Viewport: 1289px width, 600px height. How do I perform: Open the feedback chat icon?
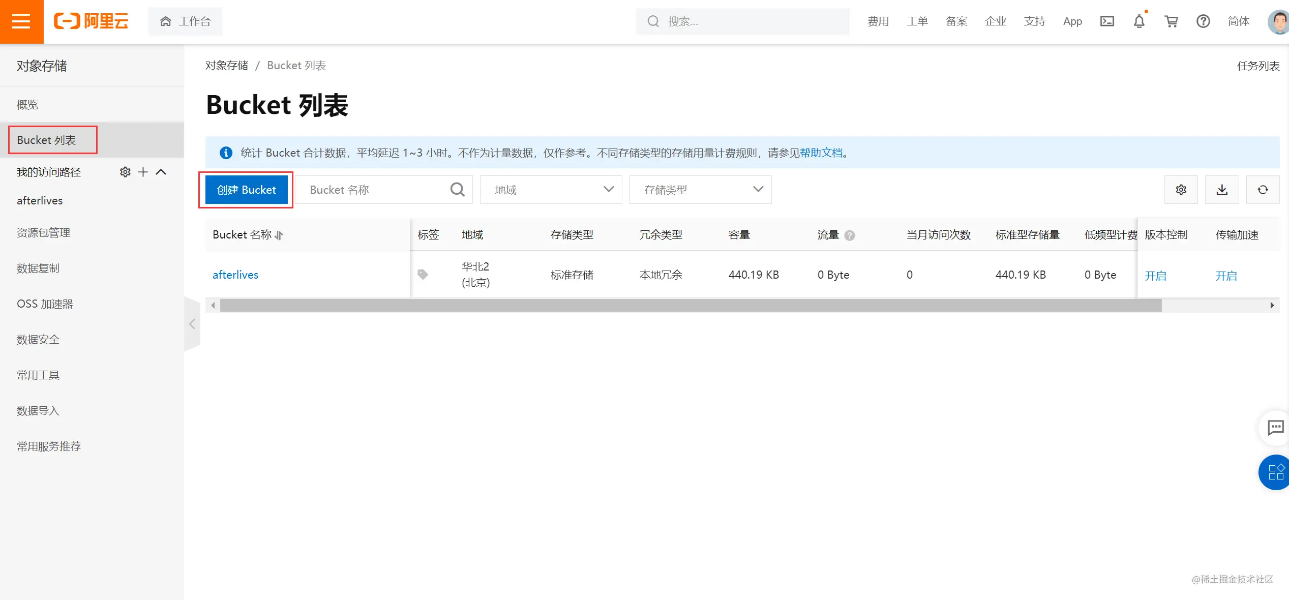tap(1275, 427)
